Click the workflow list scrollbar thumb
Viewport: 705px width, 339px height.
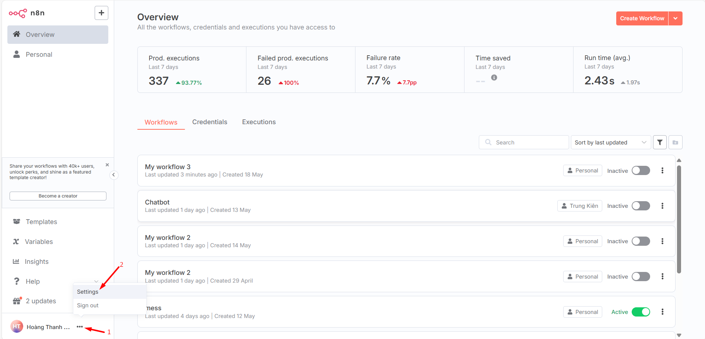[x=679, y=220]
